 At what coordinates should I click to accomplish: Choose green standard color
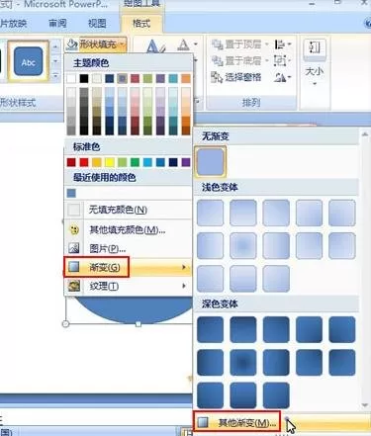click(135, 162)
